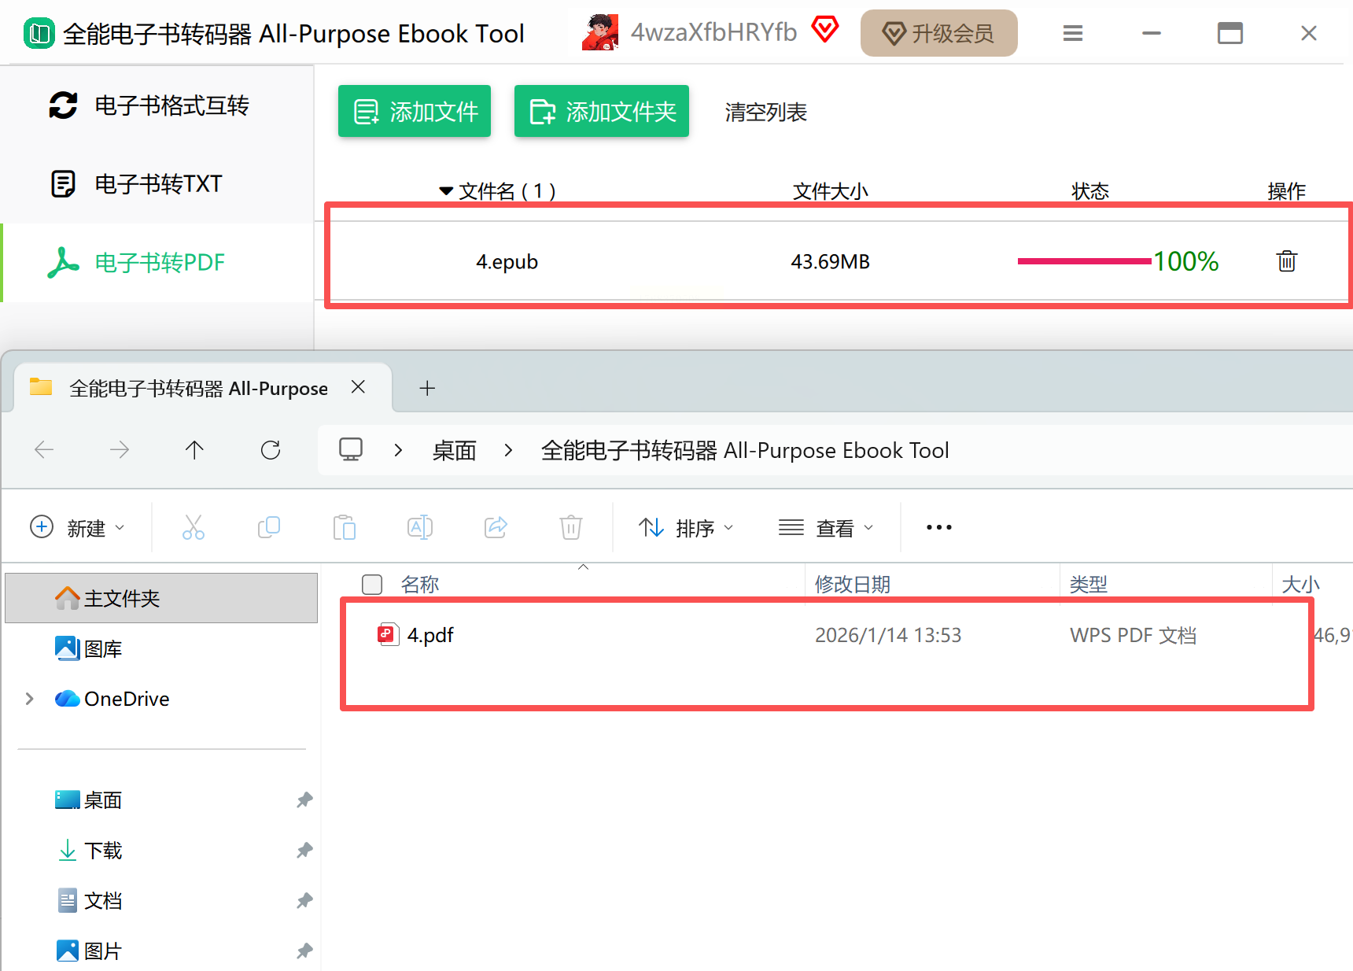The width and height of the screenshot is (1353, 971).
Task: Open the three-dots more options menu
Action: click(x=939, y=527)
